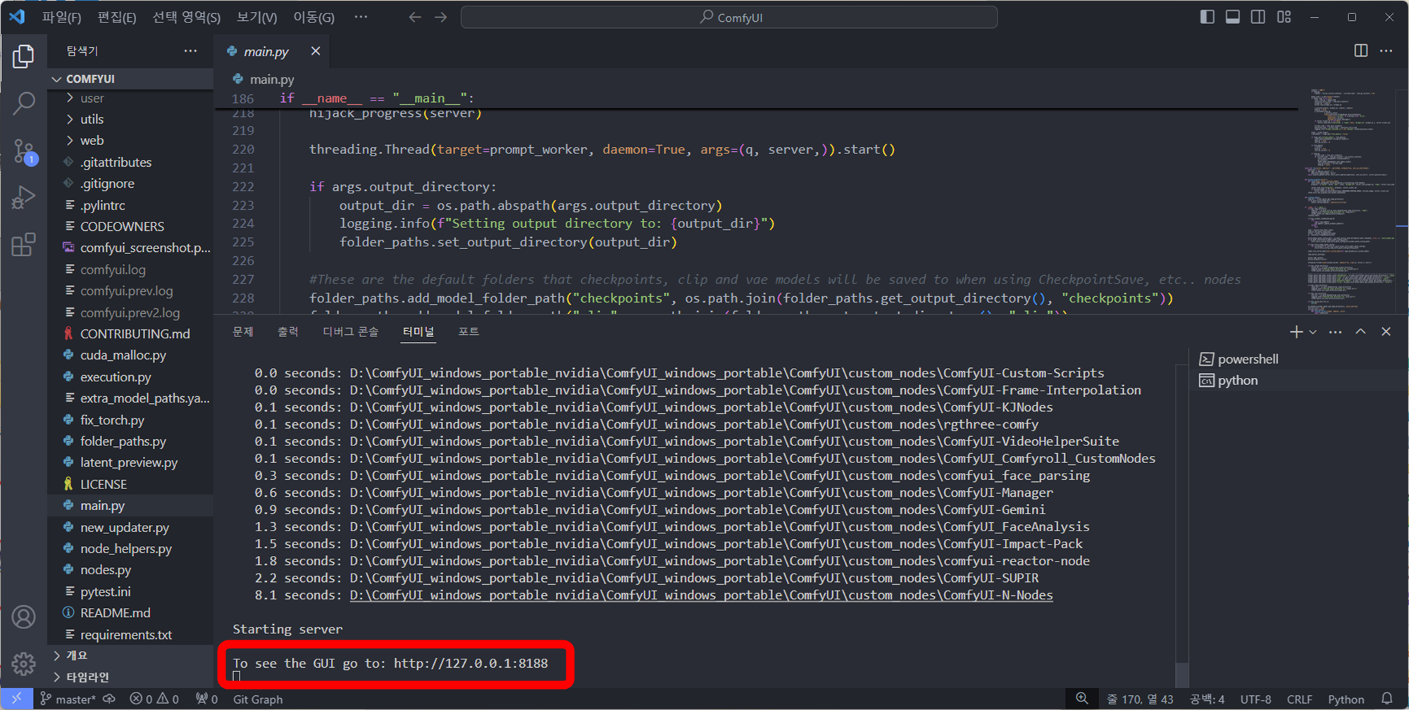Open the Search view in activity bar
1409x710 pixels.
point(23,103)
